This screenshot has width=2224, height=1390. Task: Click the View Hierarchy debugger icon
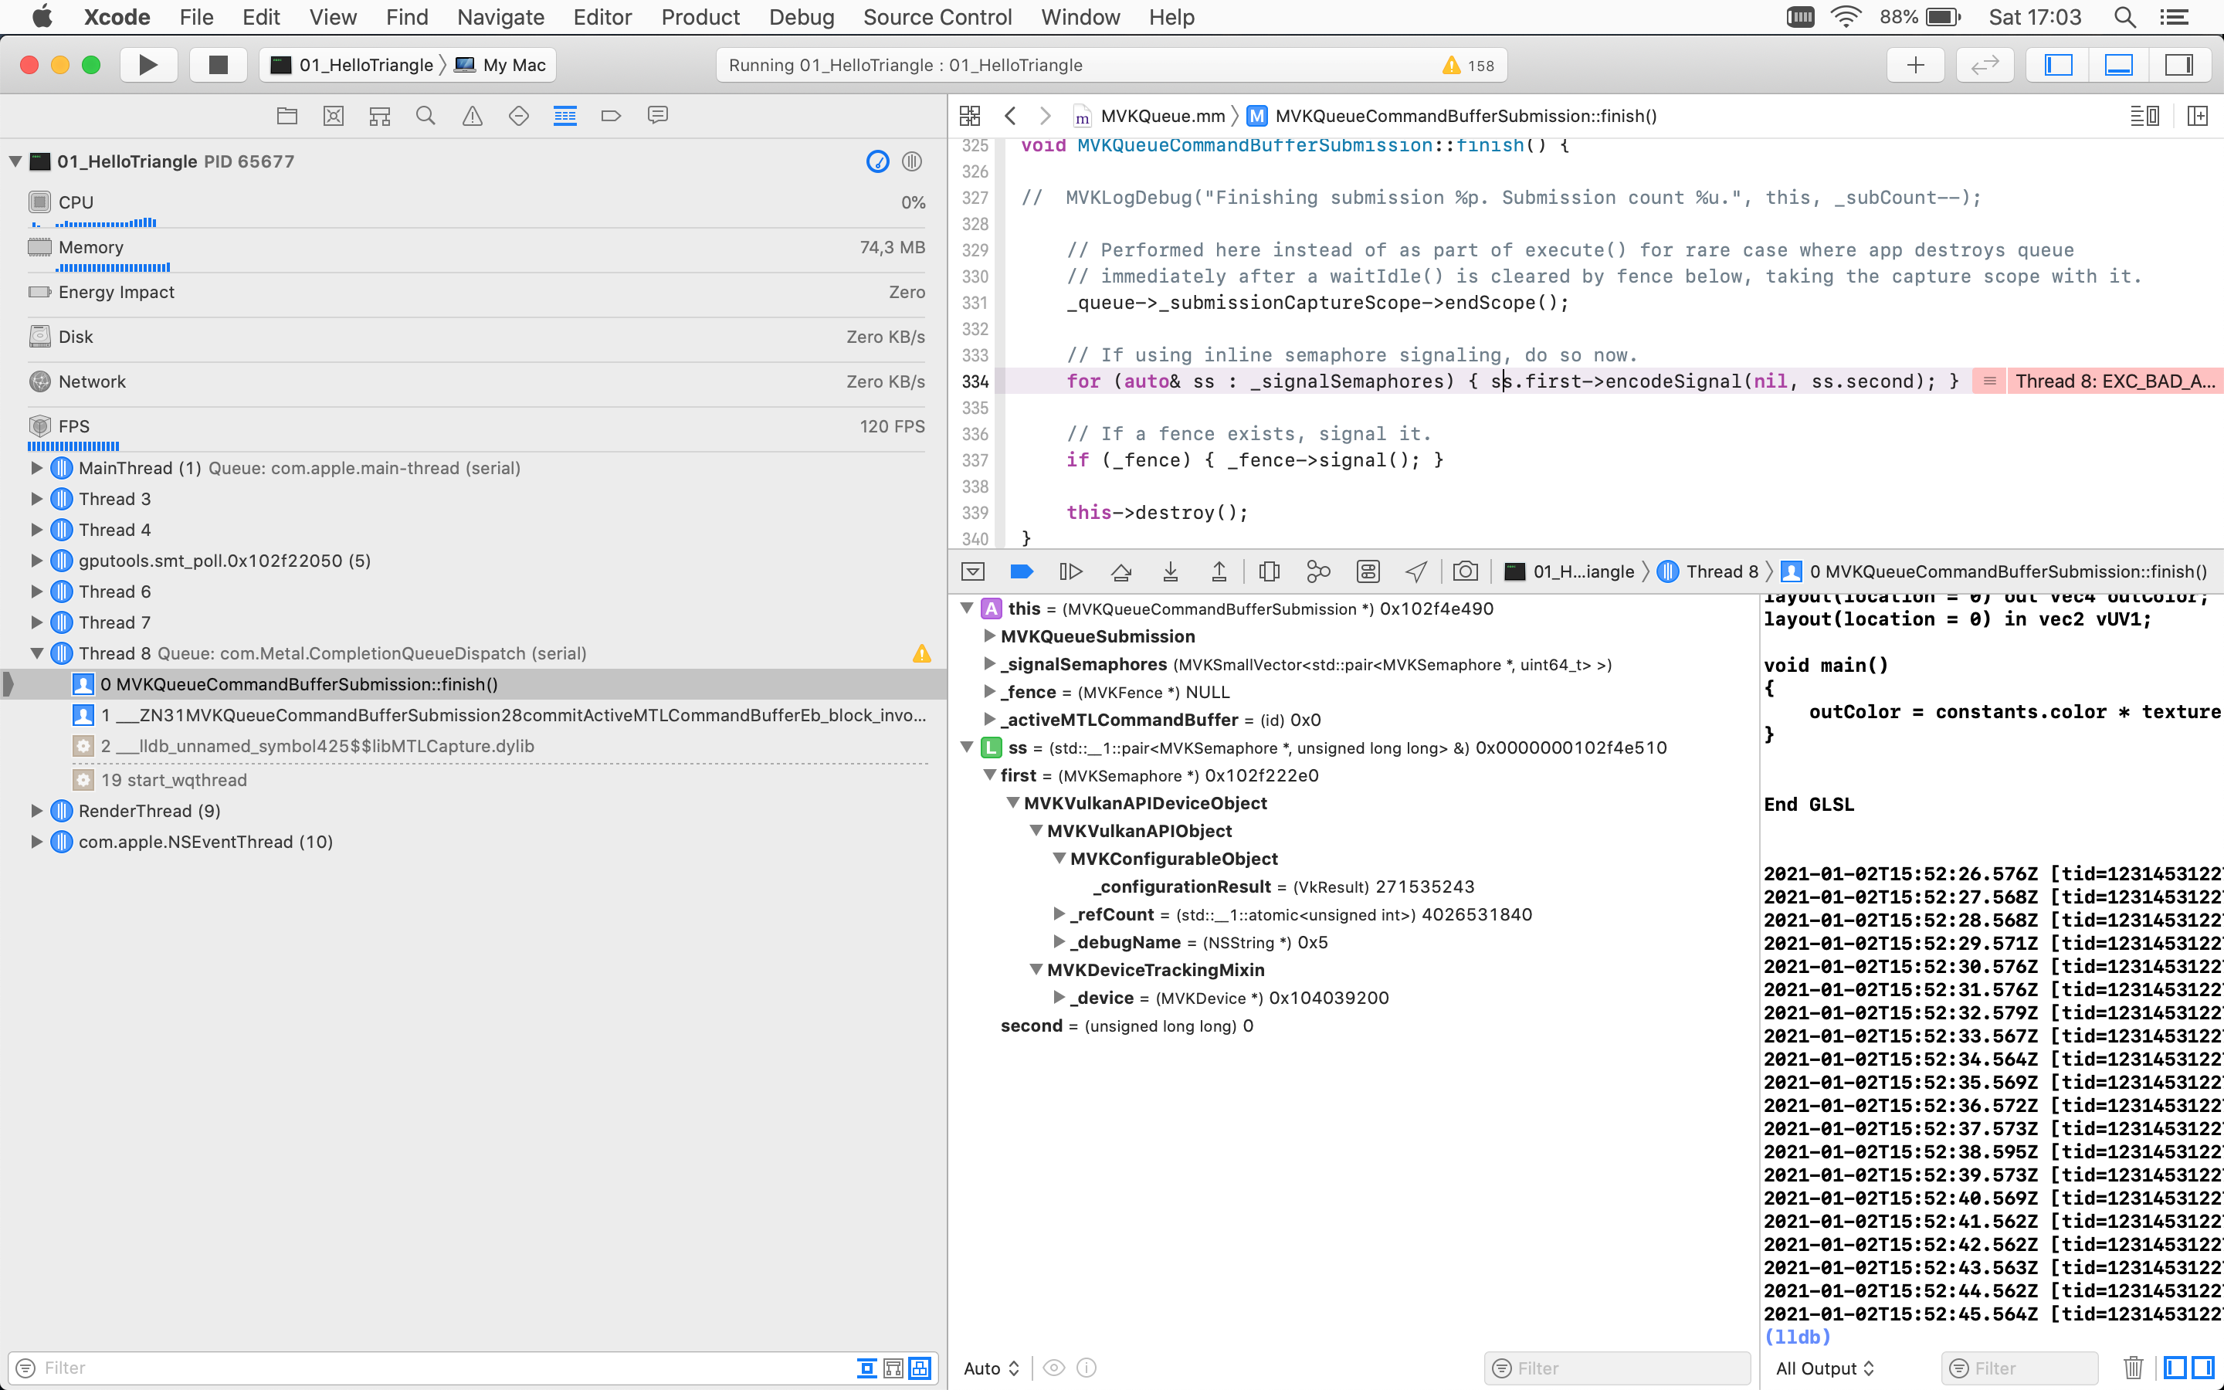(1268, 571)
